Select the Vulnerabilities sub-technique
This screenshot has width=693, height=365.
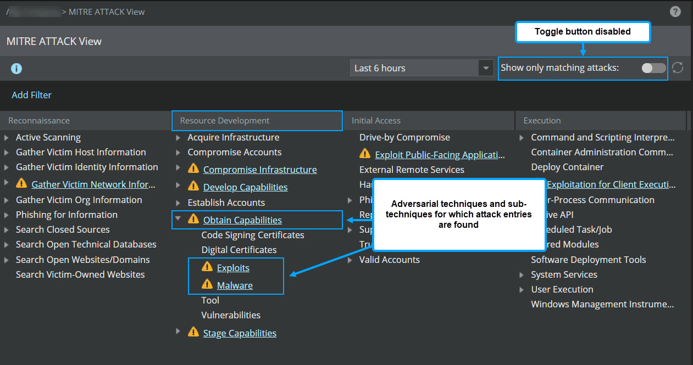(x=231, y=315)
